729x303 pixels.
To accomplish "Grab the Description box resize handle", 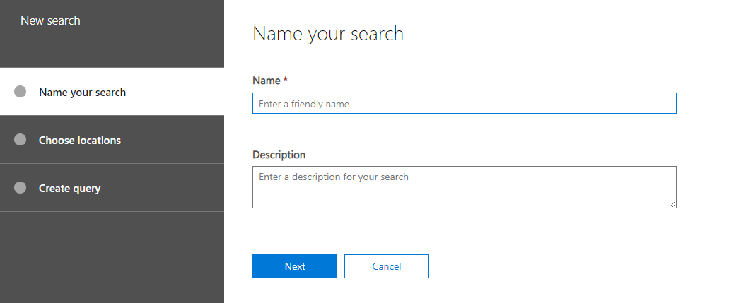I will click(672, 204).
